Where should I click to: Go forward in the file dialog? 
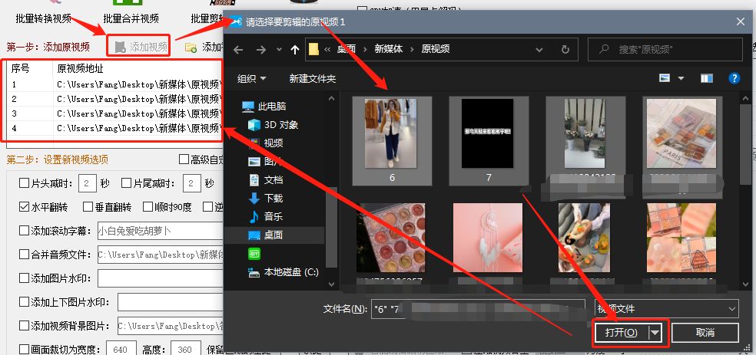point(261,49)
